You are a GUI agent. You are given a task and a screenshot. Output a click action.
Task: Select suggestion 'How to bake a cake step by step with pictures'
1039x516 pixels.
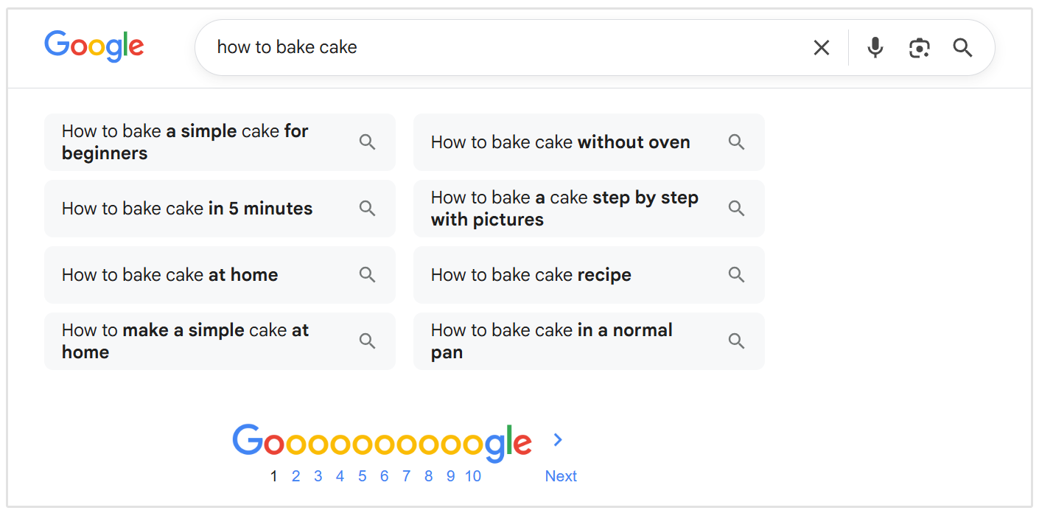tap(564, 208)
